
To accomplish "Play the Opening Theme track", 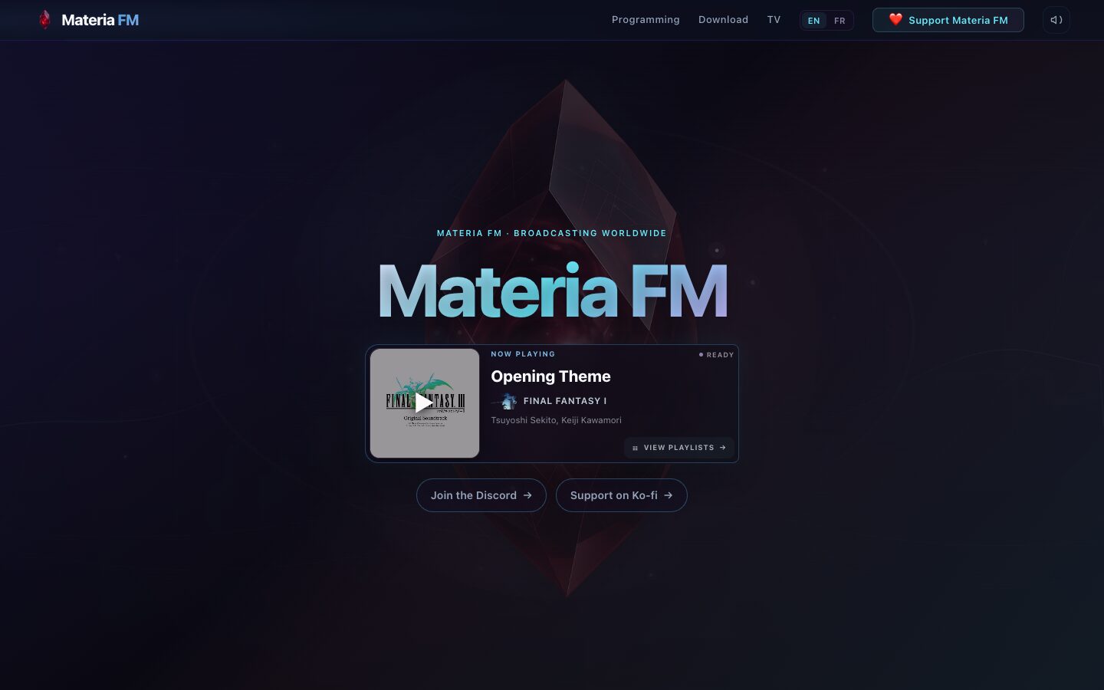I will [425, 403].
